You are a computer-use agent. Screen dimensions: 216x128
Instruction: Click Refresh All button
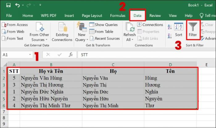tap(130, 29)
